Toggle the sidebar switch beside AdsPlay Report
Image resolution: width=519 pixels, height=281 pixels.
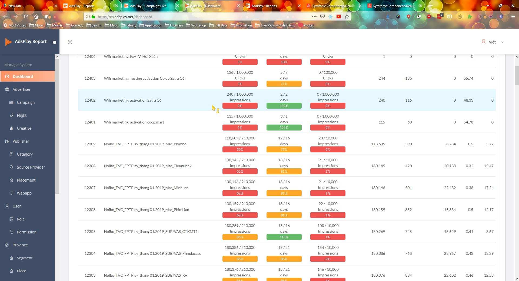tap(54, 42)
